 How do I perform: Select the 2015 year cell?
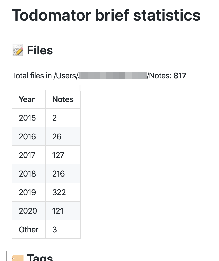(x=27, y=118)
